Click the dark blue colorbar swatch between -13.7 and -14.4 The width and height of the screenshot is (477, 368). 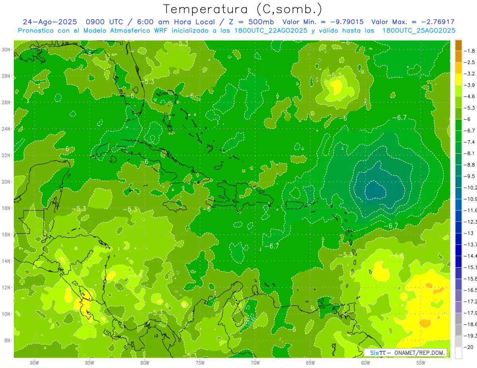(x=458, y=250)
